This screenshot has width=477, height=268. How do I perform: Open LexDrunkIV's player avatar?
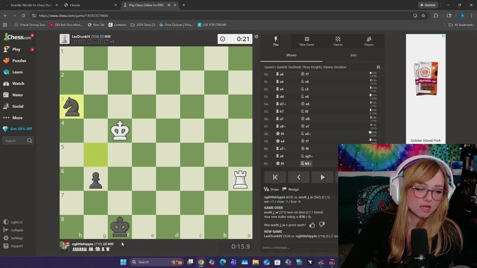[x=64, y=39]
